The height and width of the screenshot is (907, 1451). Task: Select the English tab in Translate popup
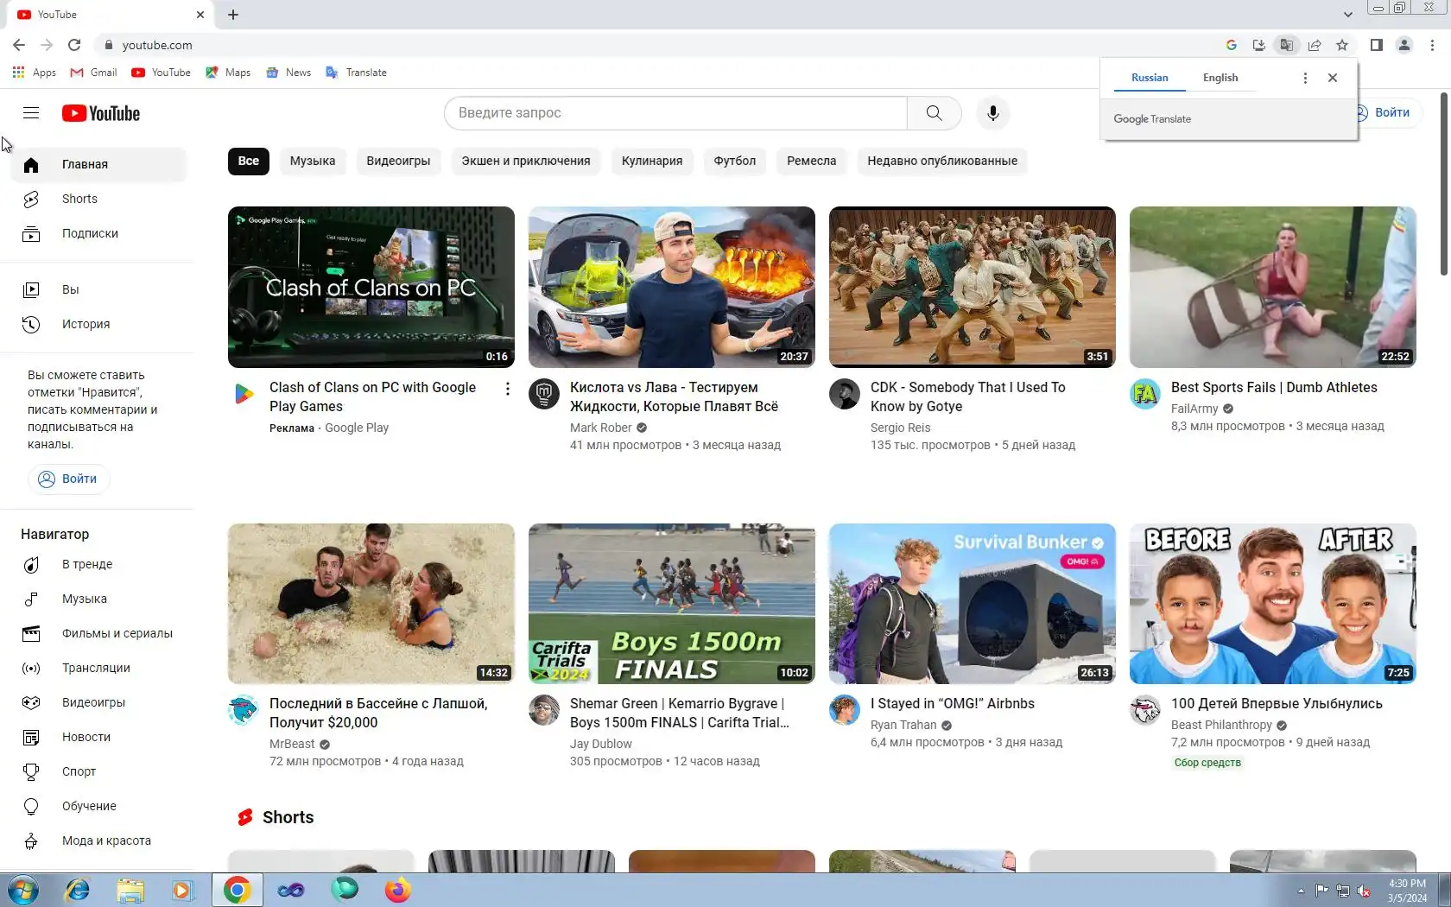(x=1220, y=78)
